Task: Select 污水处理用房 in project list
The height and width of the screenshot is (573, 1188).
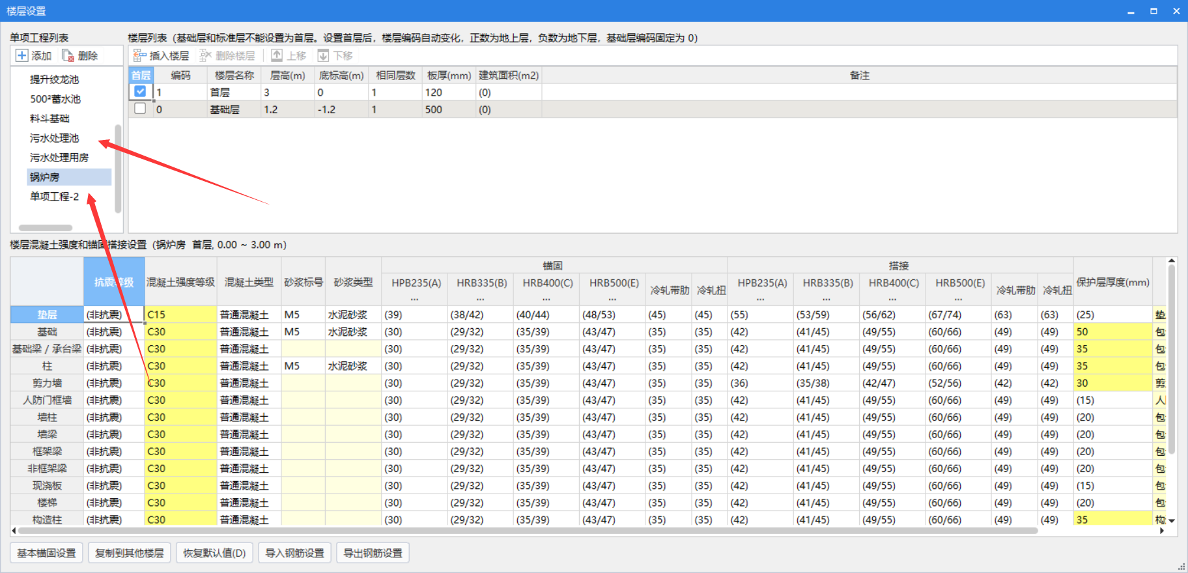Action: [x=59, y=158]
